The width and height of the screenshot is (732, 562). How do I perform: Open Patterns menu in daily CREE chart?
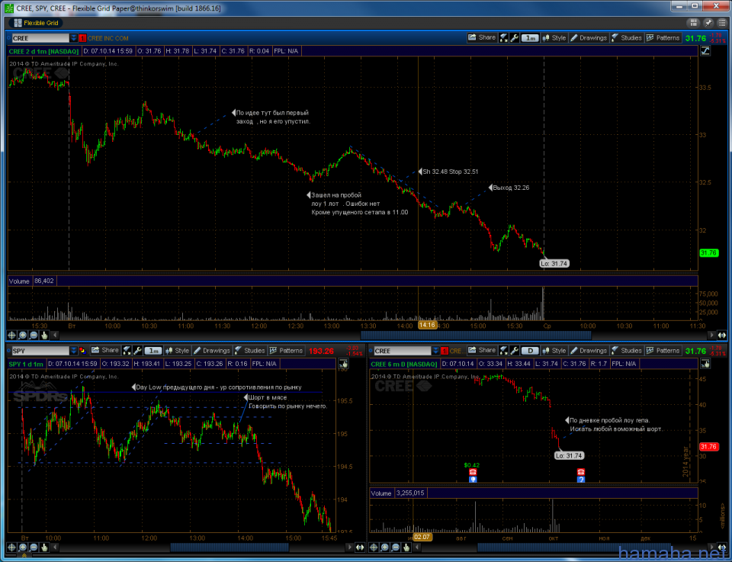pyautogui.click(x=663, y=351)
